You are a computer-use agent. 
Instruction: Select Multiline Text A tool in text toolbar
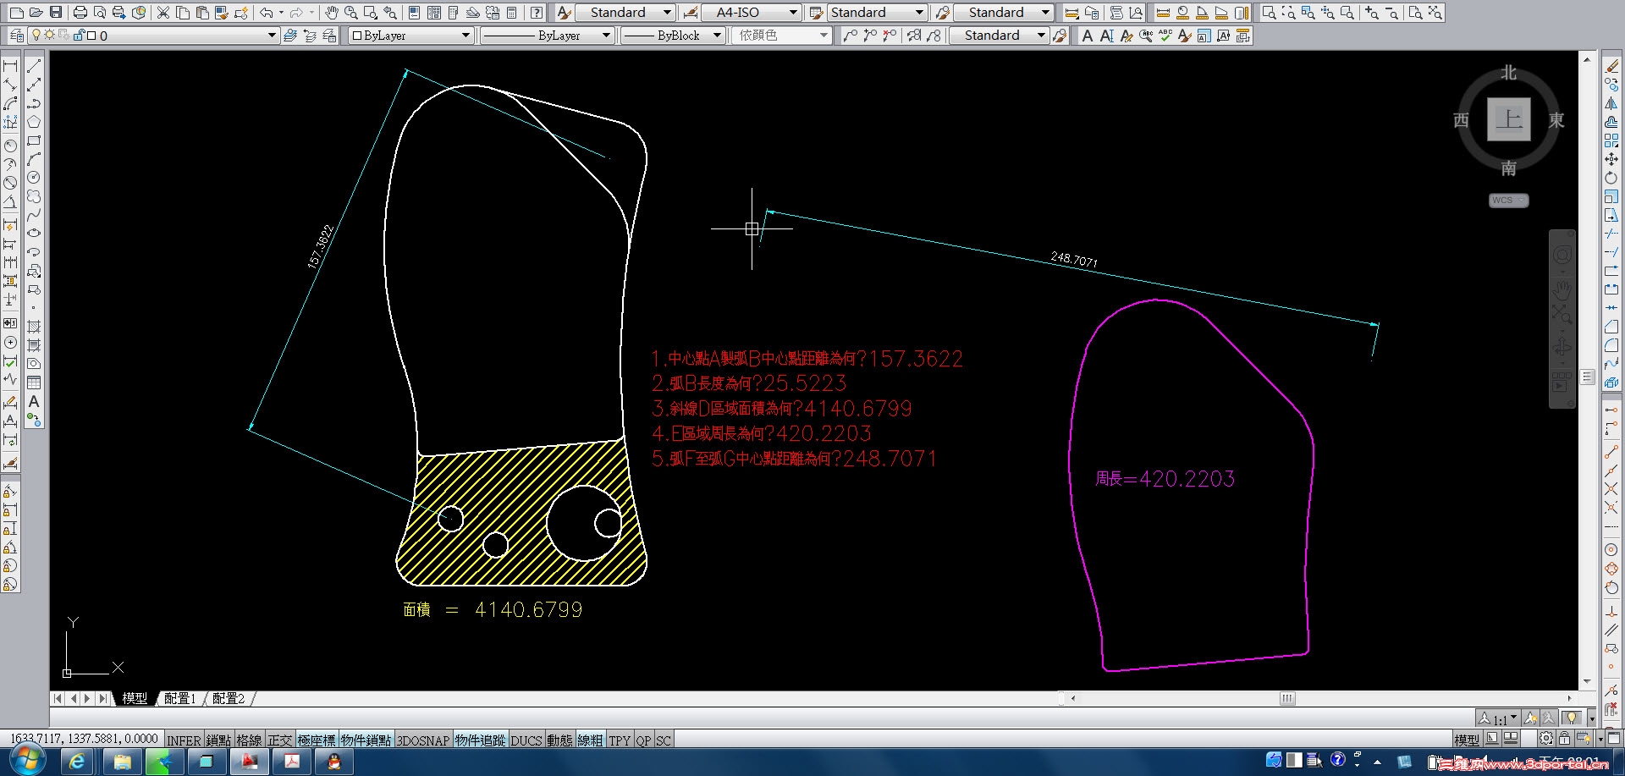1088,36
